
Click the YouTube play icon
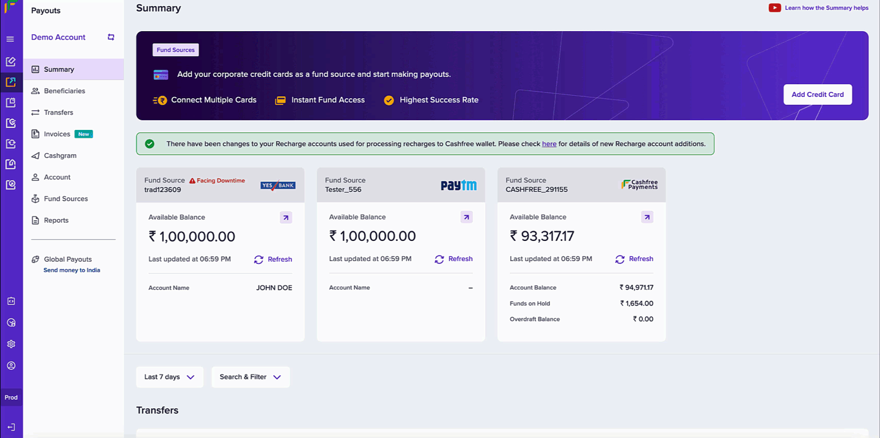775,8
